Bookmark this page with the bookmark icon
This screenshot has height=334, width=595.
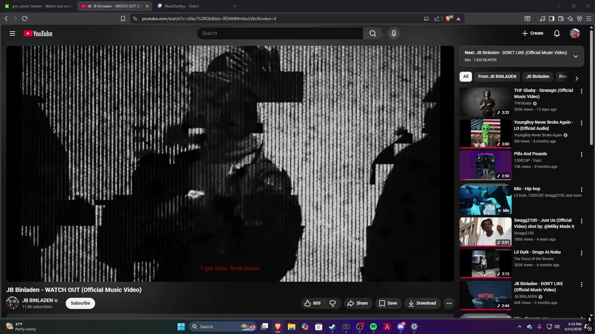pyautogui.click(x=123, y=19)
